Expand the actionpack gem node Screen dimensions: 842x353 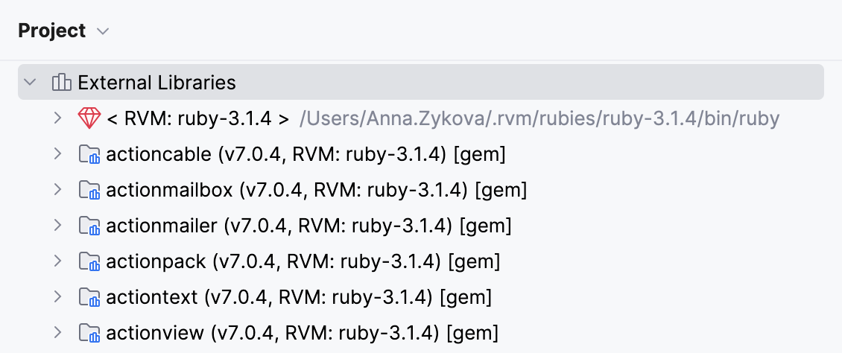pyautogui.click(x=57, y=261)
